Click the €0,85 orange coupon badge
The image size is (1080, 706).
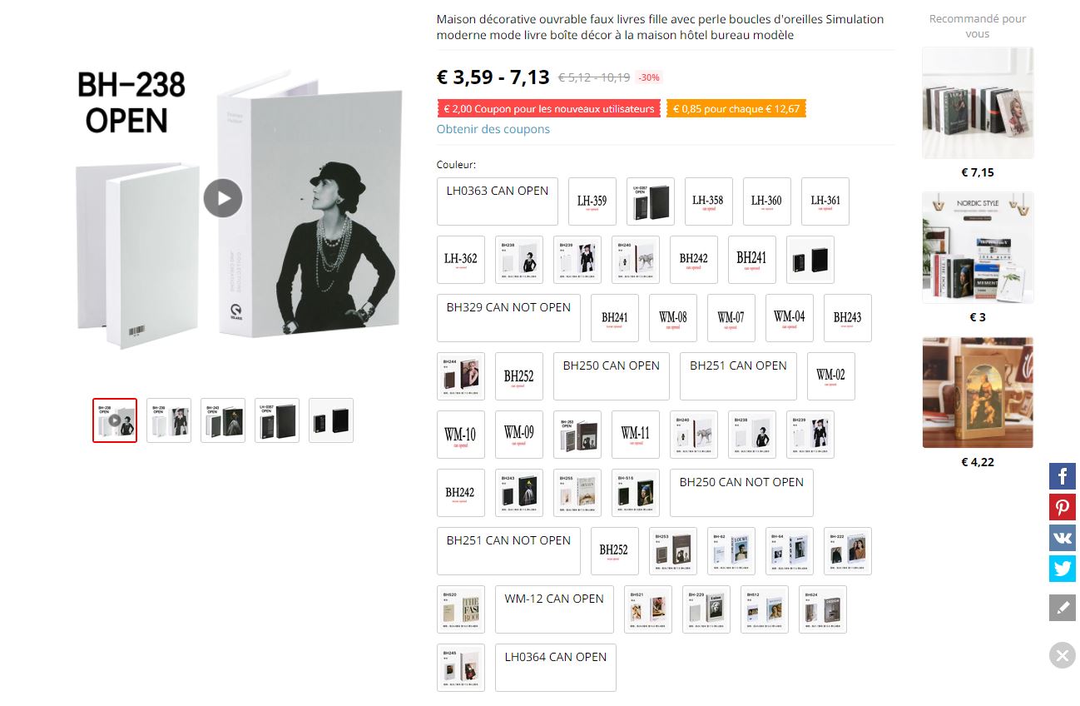(736, 109)
